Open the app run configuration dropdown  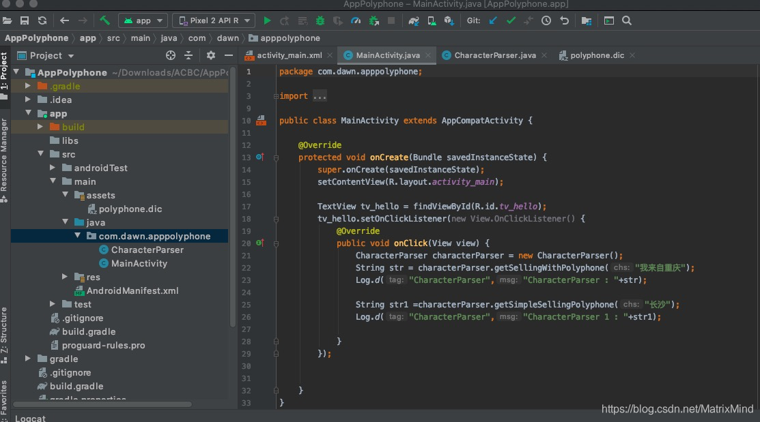(143, 21)
